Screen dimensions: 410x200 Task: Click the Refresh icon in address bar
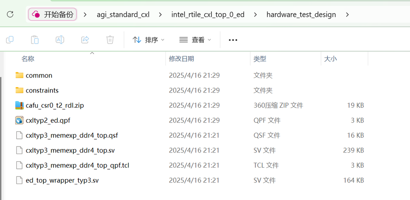(10, 14)
